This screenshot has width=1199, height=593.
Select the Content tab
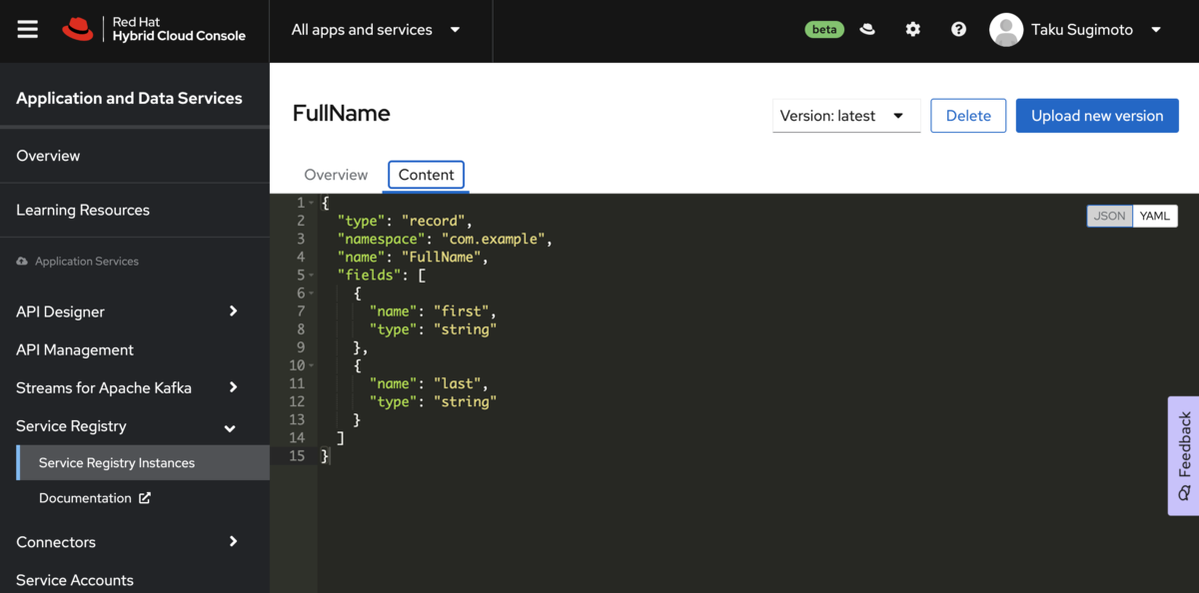point(427,175)
